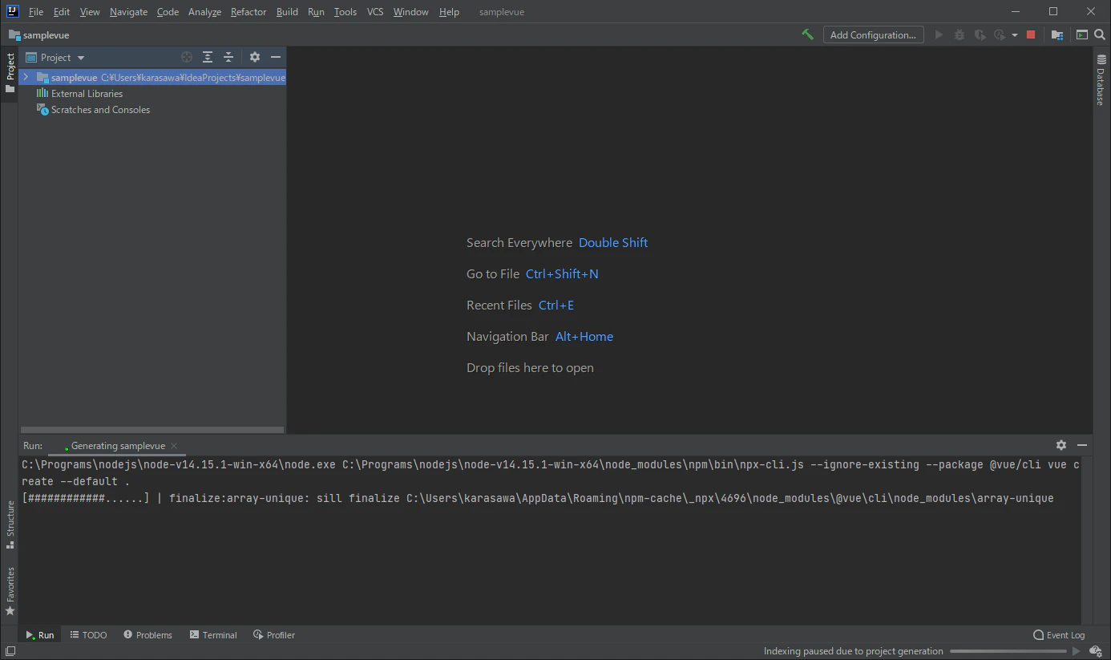Click the inspection profile hat icon in status bar
Screen dimensions: 1111x660
pos(1095,651)
